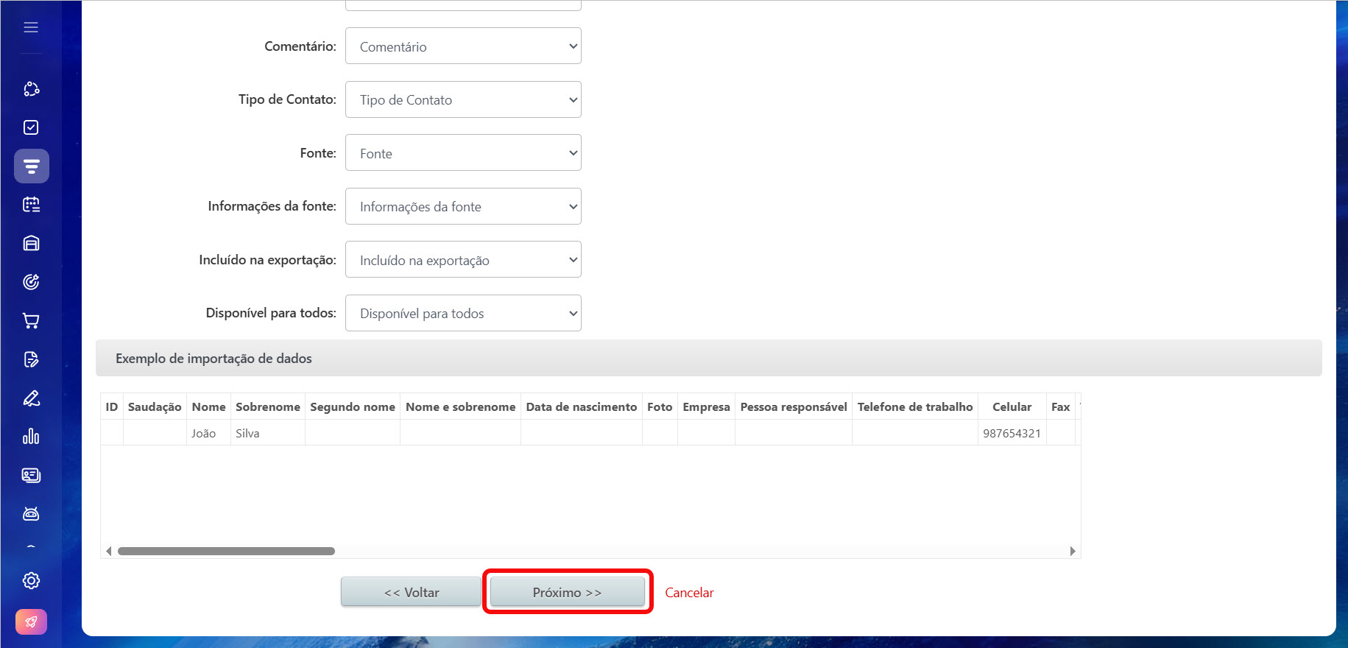This screenshot has width=1348, height=648.
Task: Click the shopping cart sidebar icon
Action: [31, 320]
